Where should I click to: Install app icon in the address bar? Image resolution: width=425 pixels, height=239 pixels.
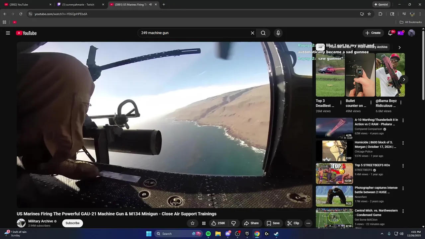click(362, 14)
